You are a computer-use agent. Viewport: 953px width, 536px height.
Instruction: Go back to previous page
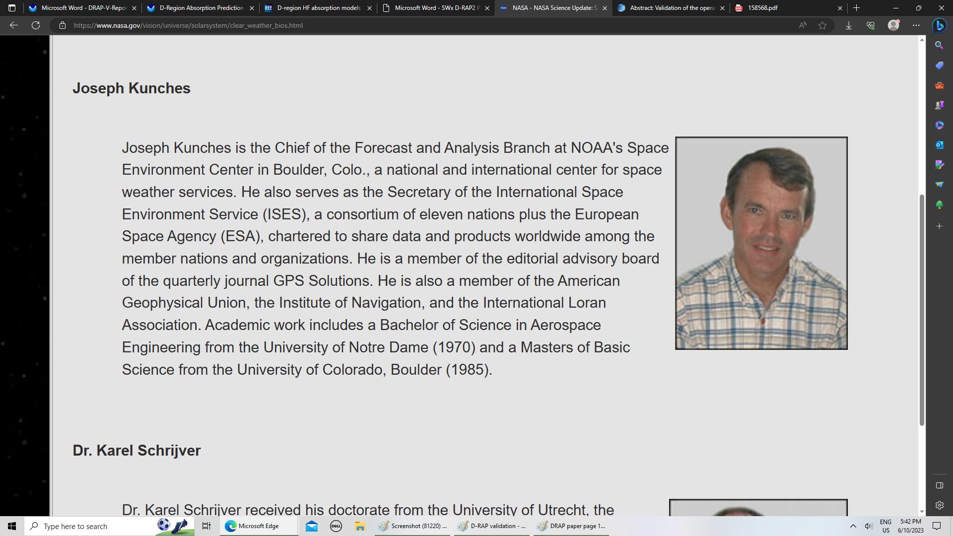click(14, 25)
